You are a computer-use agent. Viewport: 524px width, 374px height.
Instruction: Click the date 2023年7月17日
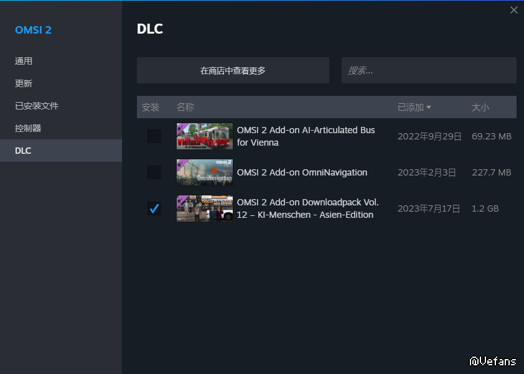click(429, 208)
